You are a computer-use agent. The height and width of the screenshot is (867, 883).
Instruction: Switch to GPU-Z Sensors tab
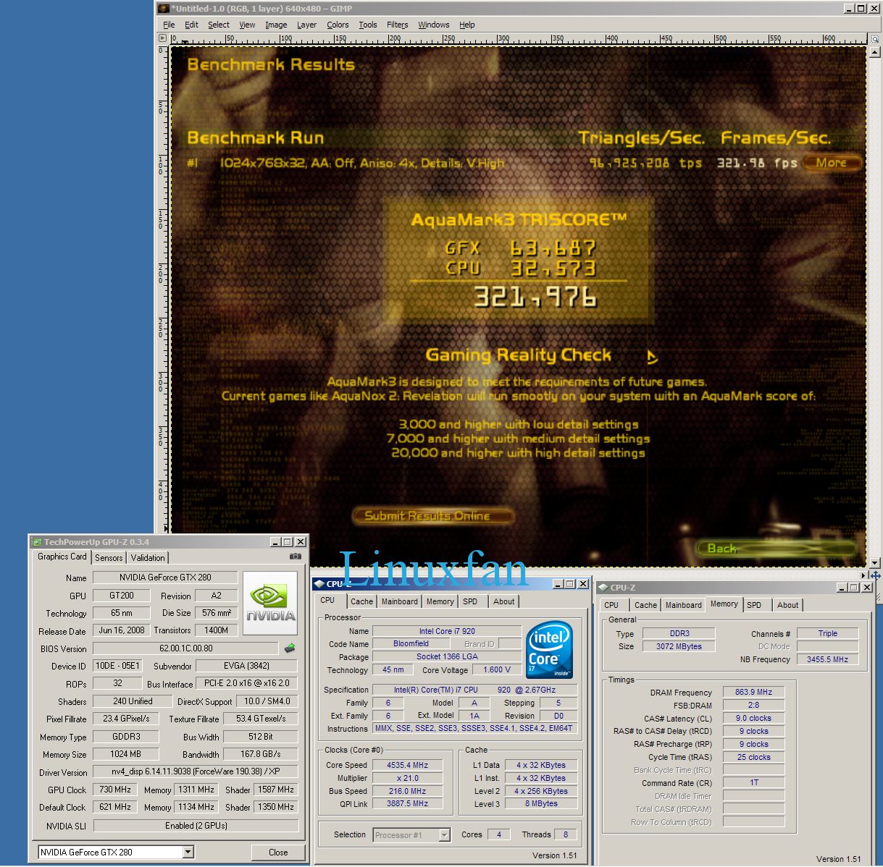(109, 557)
